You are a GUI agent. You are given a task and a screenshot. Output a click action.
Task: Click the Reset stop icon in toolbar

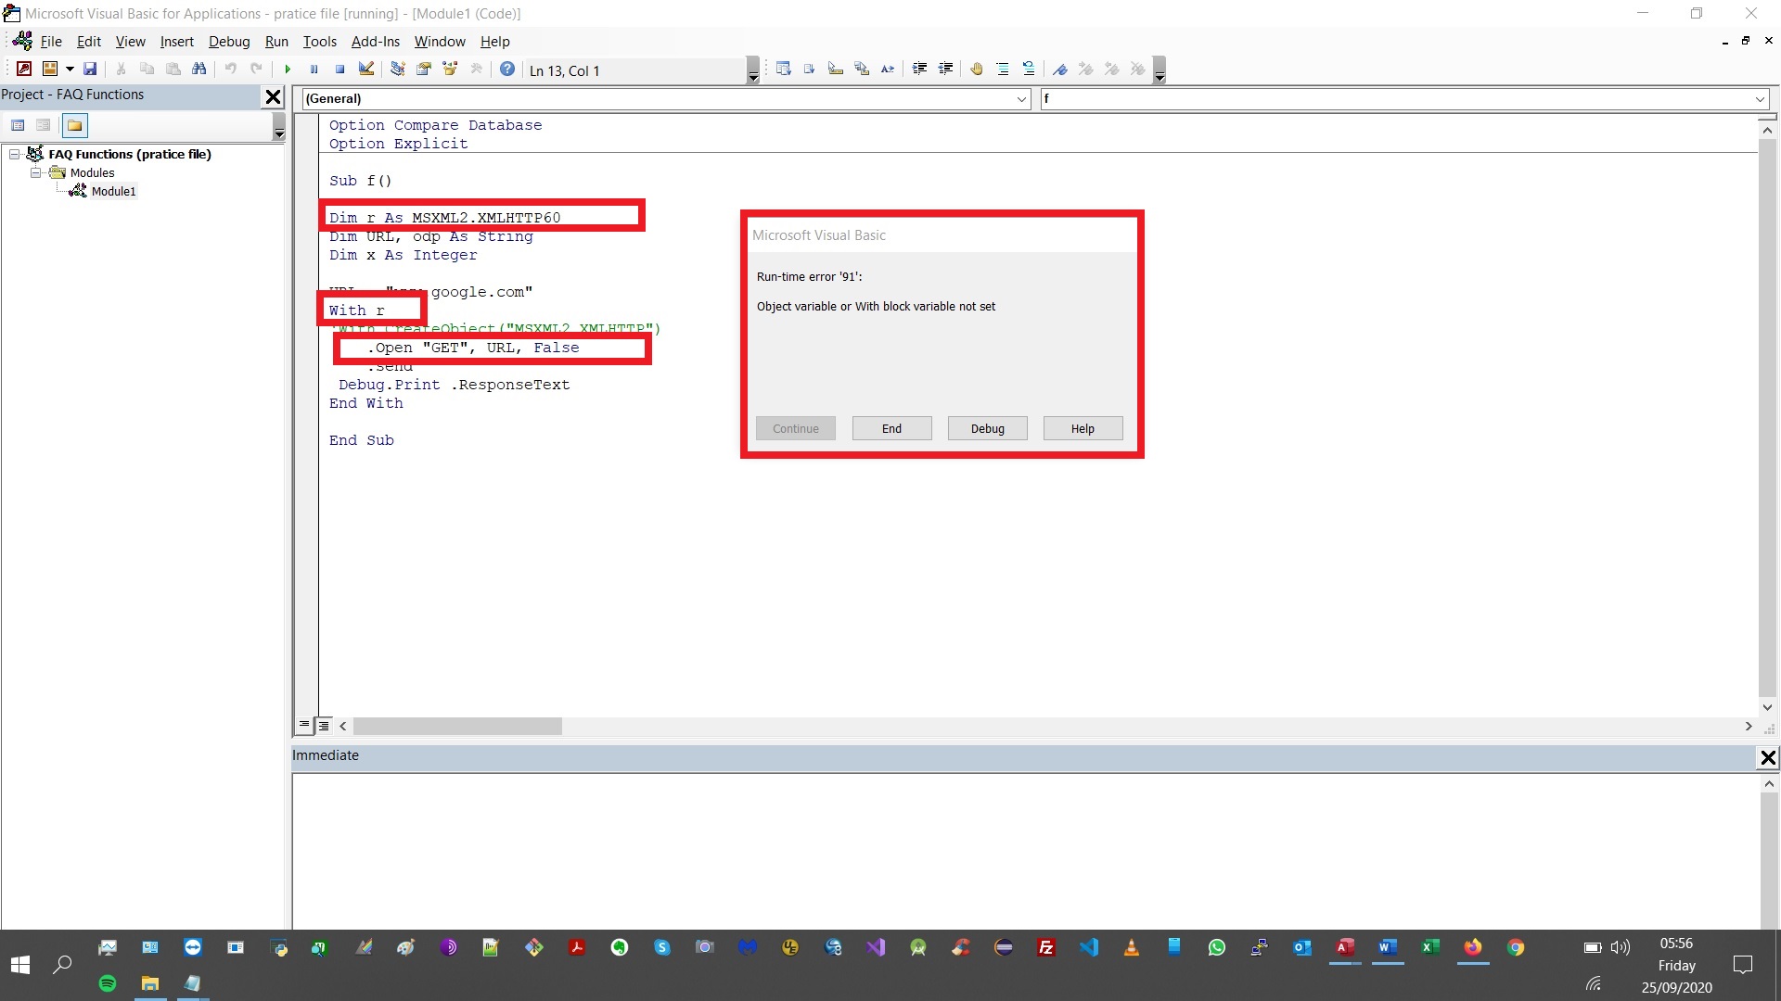[x=340, y=70]
